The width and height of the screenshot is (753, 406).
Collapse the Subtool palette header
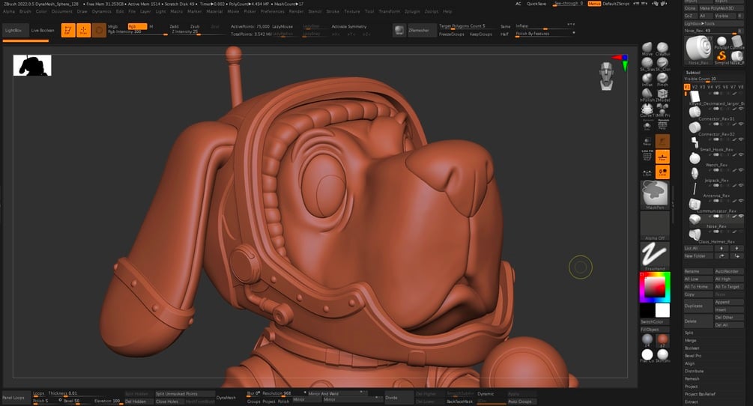(693, 73)
